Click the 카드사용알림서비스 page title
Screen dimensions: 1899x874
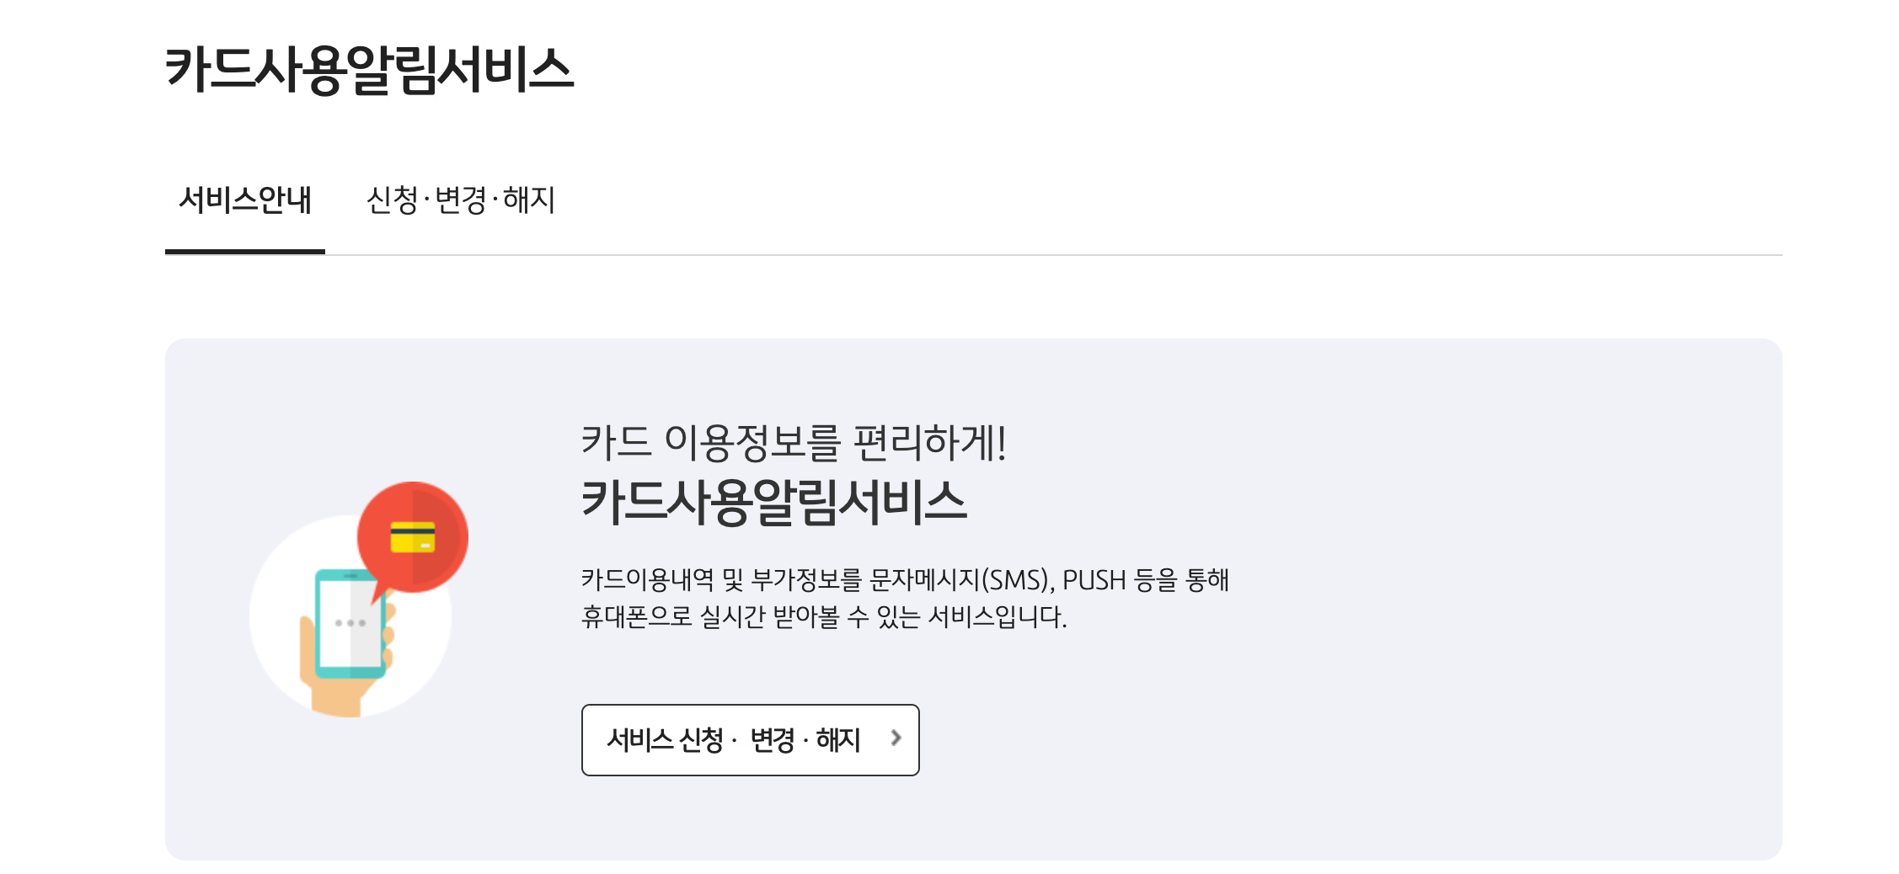coord(369,69)
